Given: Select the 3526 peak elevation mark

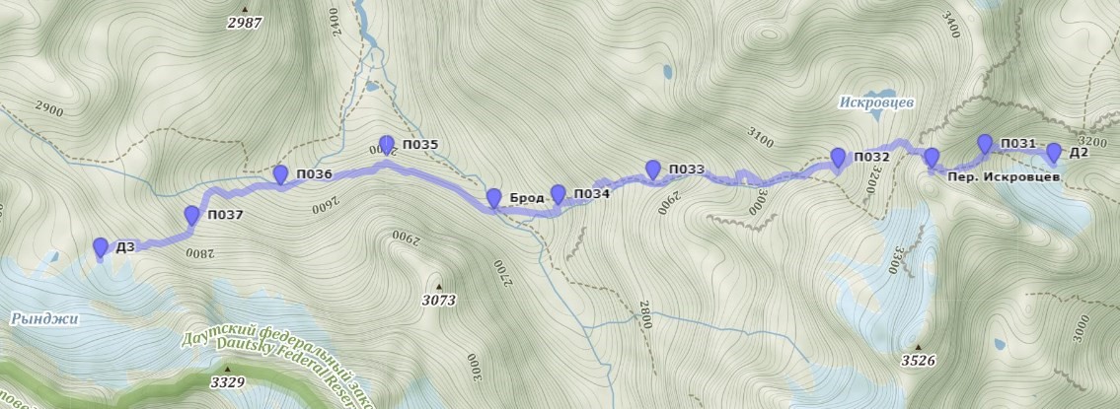Looking at the screenshot, I should coord(918,361).
